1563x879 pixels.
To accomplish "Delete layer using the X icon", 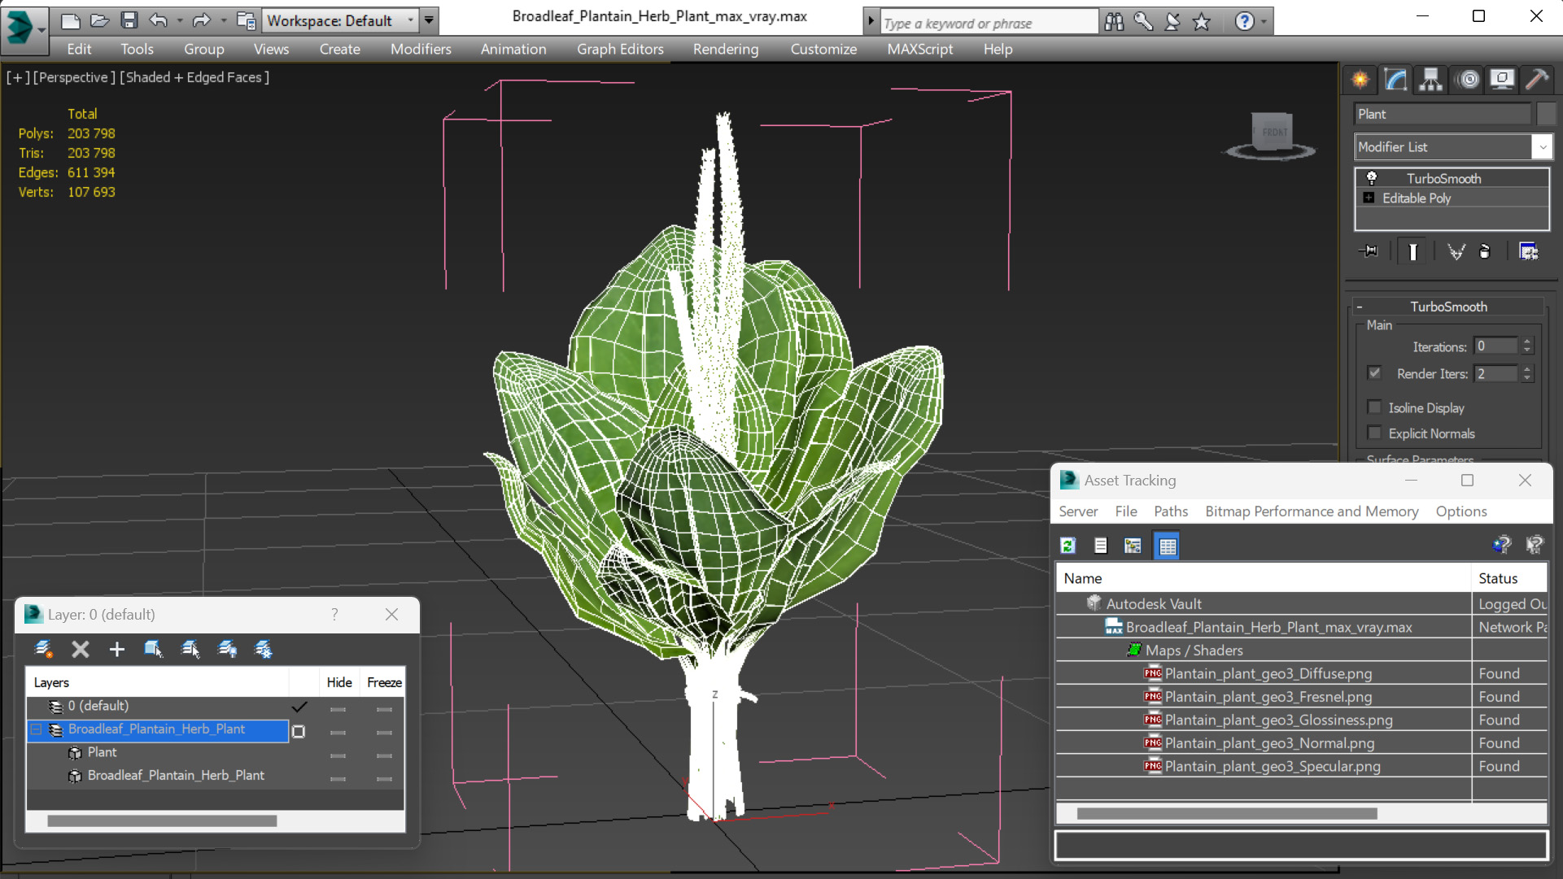I will pos(80,649).
